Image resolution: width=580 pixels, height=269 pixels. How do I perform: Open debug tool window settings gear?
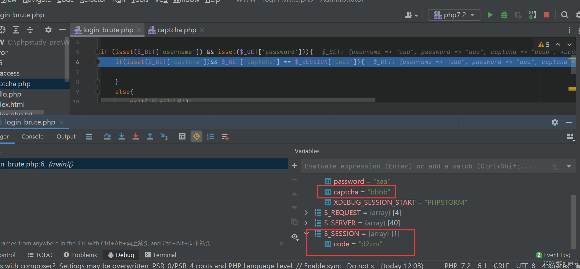(555, 122)
